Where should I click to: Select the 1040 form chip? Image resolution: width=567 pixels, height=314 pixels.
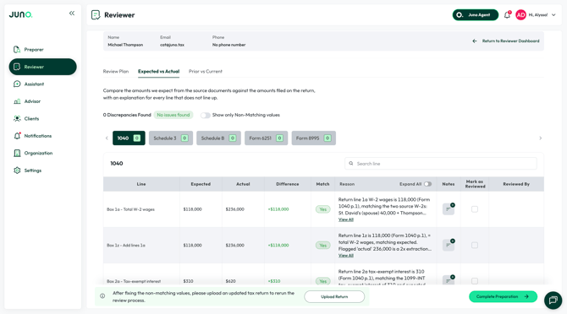(129, 138)
